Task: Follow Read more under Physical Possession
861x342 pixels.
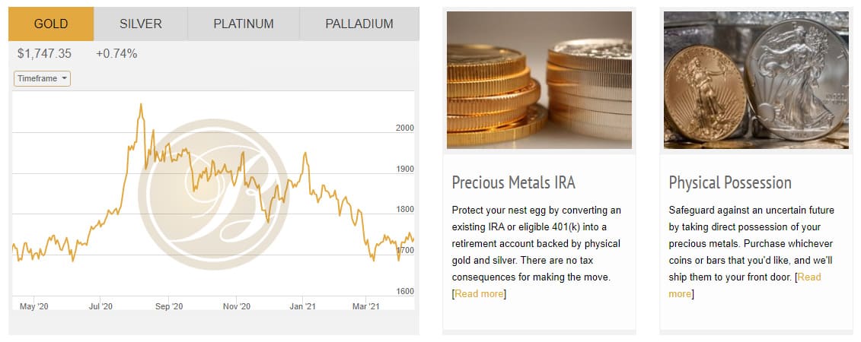Action: click(745, 286)
